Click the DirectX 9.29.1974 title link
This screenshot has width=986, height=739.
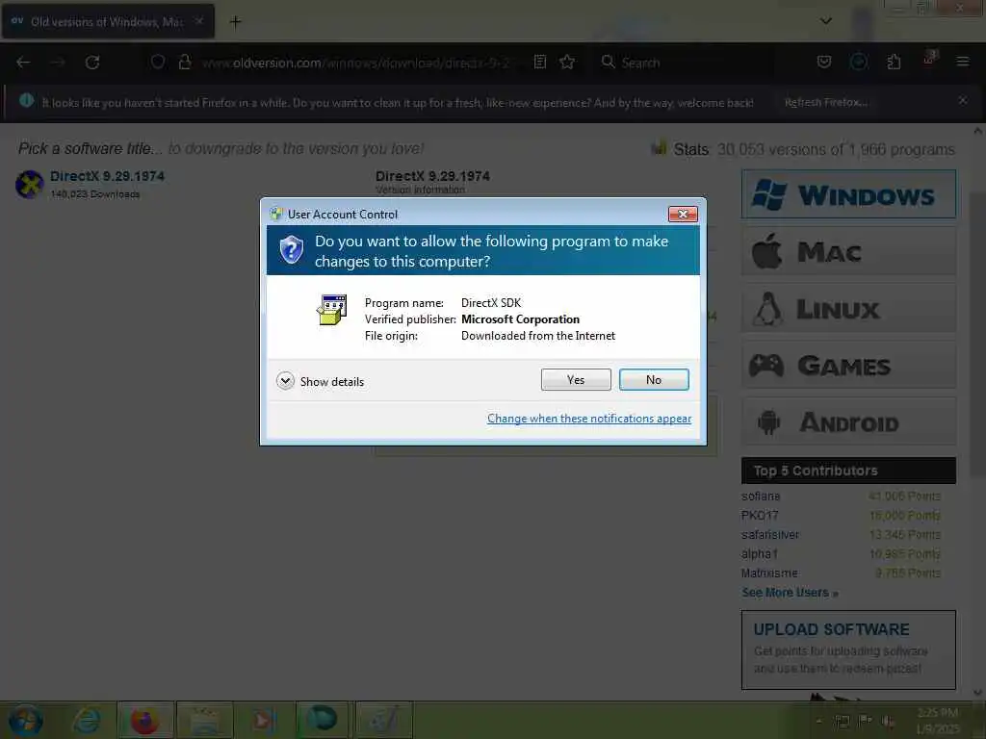pos(107,176)
